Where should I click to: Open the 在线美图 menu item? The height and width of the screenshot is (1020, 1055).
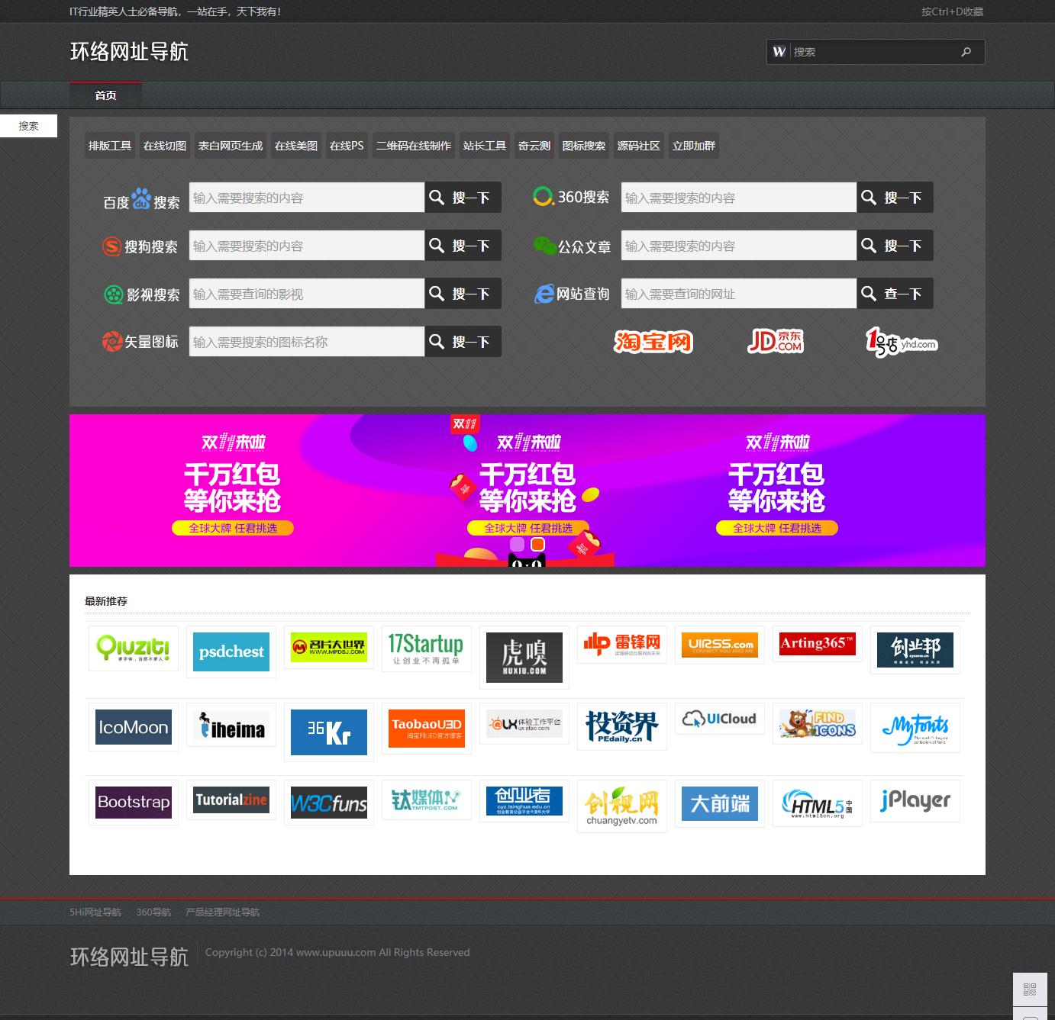(296, 146)
